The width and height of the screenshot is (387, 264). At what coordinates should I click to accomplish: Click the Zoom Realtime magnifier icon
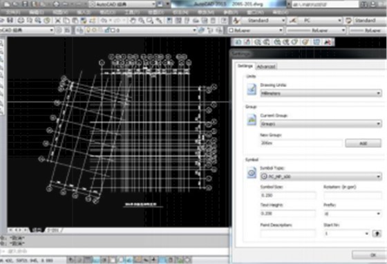click(142, 21)
